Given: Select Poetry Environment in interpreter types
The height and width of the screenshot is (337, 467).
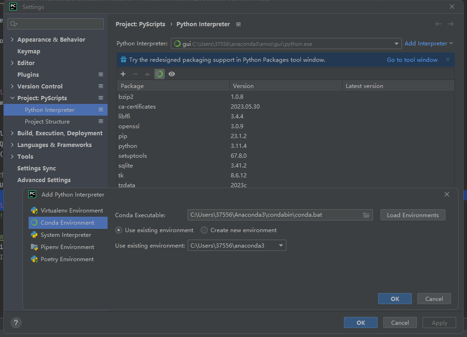Looking at the screenshot, I should tap(68, 259).
